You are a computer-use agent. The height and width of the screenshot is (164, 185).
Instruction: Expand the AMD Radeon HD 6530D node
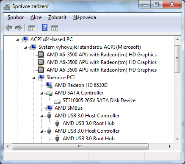[41, 86]
